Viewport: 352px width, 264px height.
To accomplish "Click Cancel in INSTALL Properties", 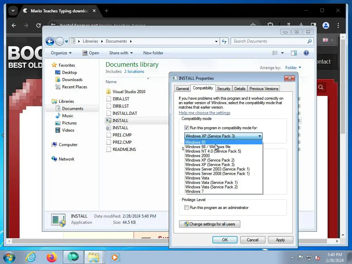I will point(253,240).
